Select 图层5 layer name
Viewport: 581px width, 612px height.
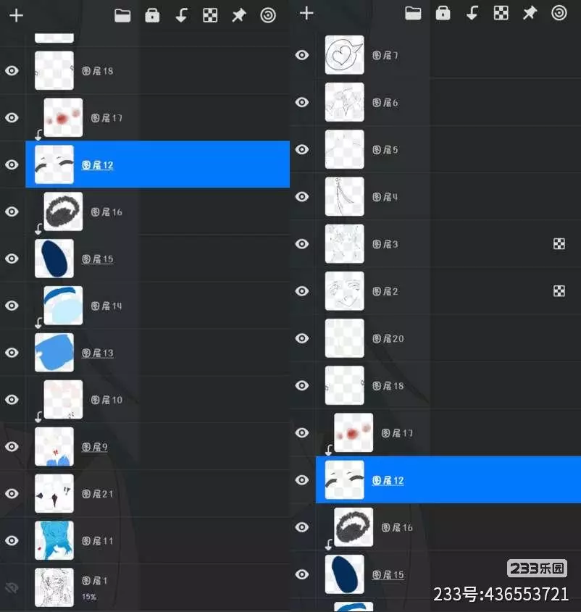tap(385, 150)
